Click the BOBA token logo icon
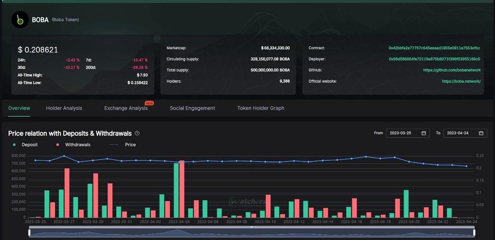Screen dimensions: 495x240 pos(20,20)
